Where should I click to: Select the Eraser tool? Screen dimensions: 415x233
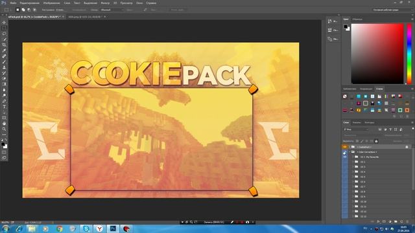(x=4, y=78)
